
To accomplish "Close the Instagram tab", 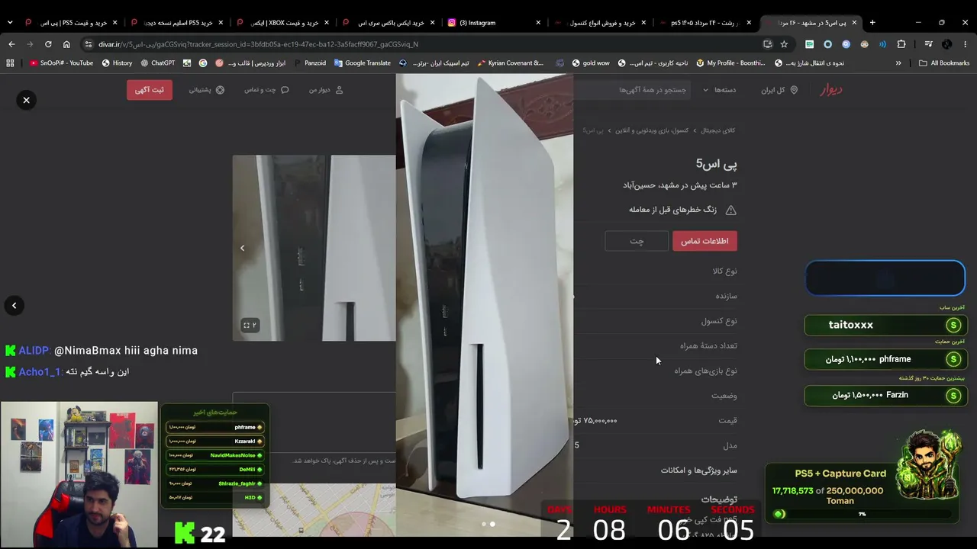I will [x=538, y=23].
